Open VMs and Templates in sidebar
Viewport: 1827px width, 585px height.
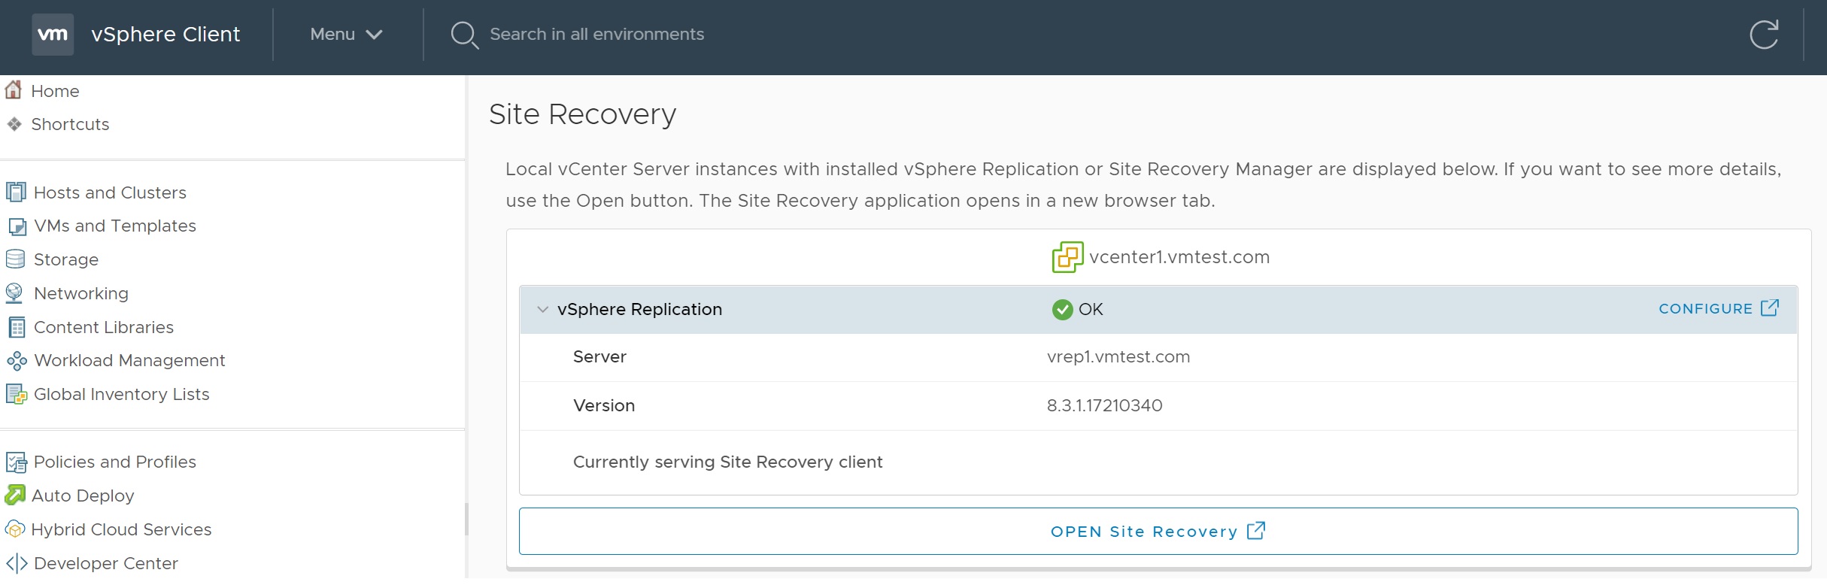point(114,226)
